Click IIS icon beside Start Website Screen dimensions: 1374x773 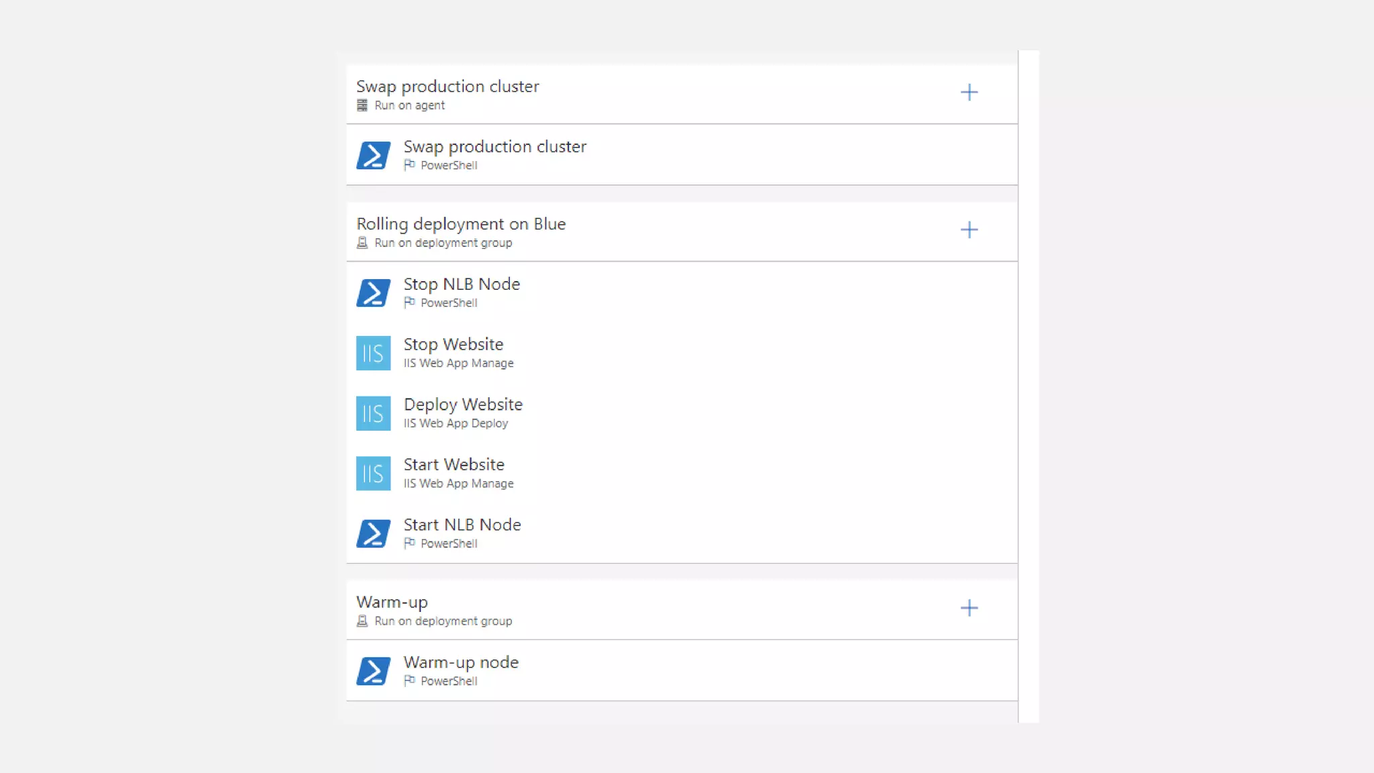(x=373, y=474)
